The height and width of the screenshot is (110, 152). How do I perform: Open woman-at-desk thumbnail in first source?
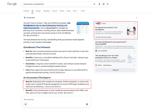[131, 31]
